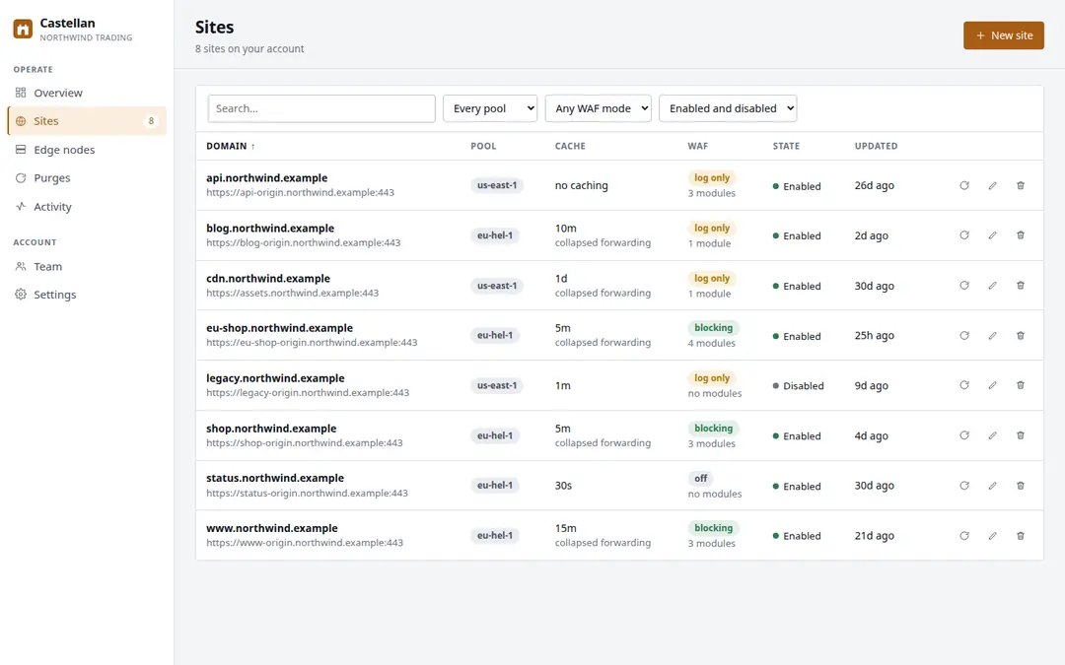Open account Settings
The width and height of the screenshot is (1065, 665).
86,295
